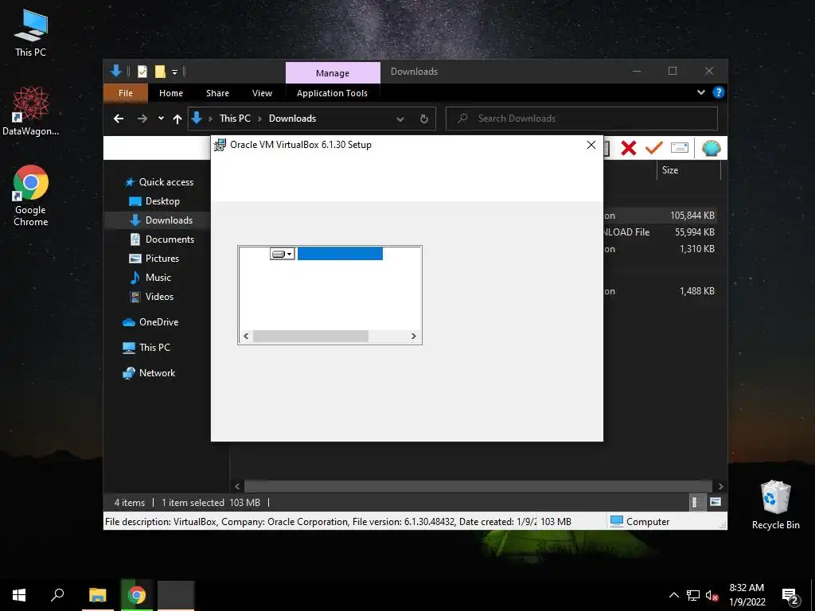
Task: Select Videos in navigation pane
Action: (151, 297)
